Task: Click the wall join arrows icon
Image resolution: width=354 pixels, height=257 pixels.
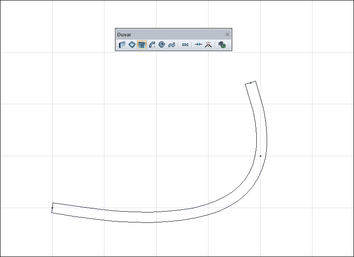Action: [199, 44]
